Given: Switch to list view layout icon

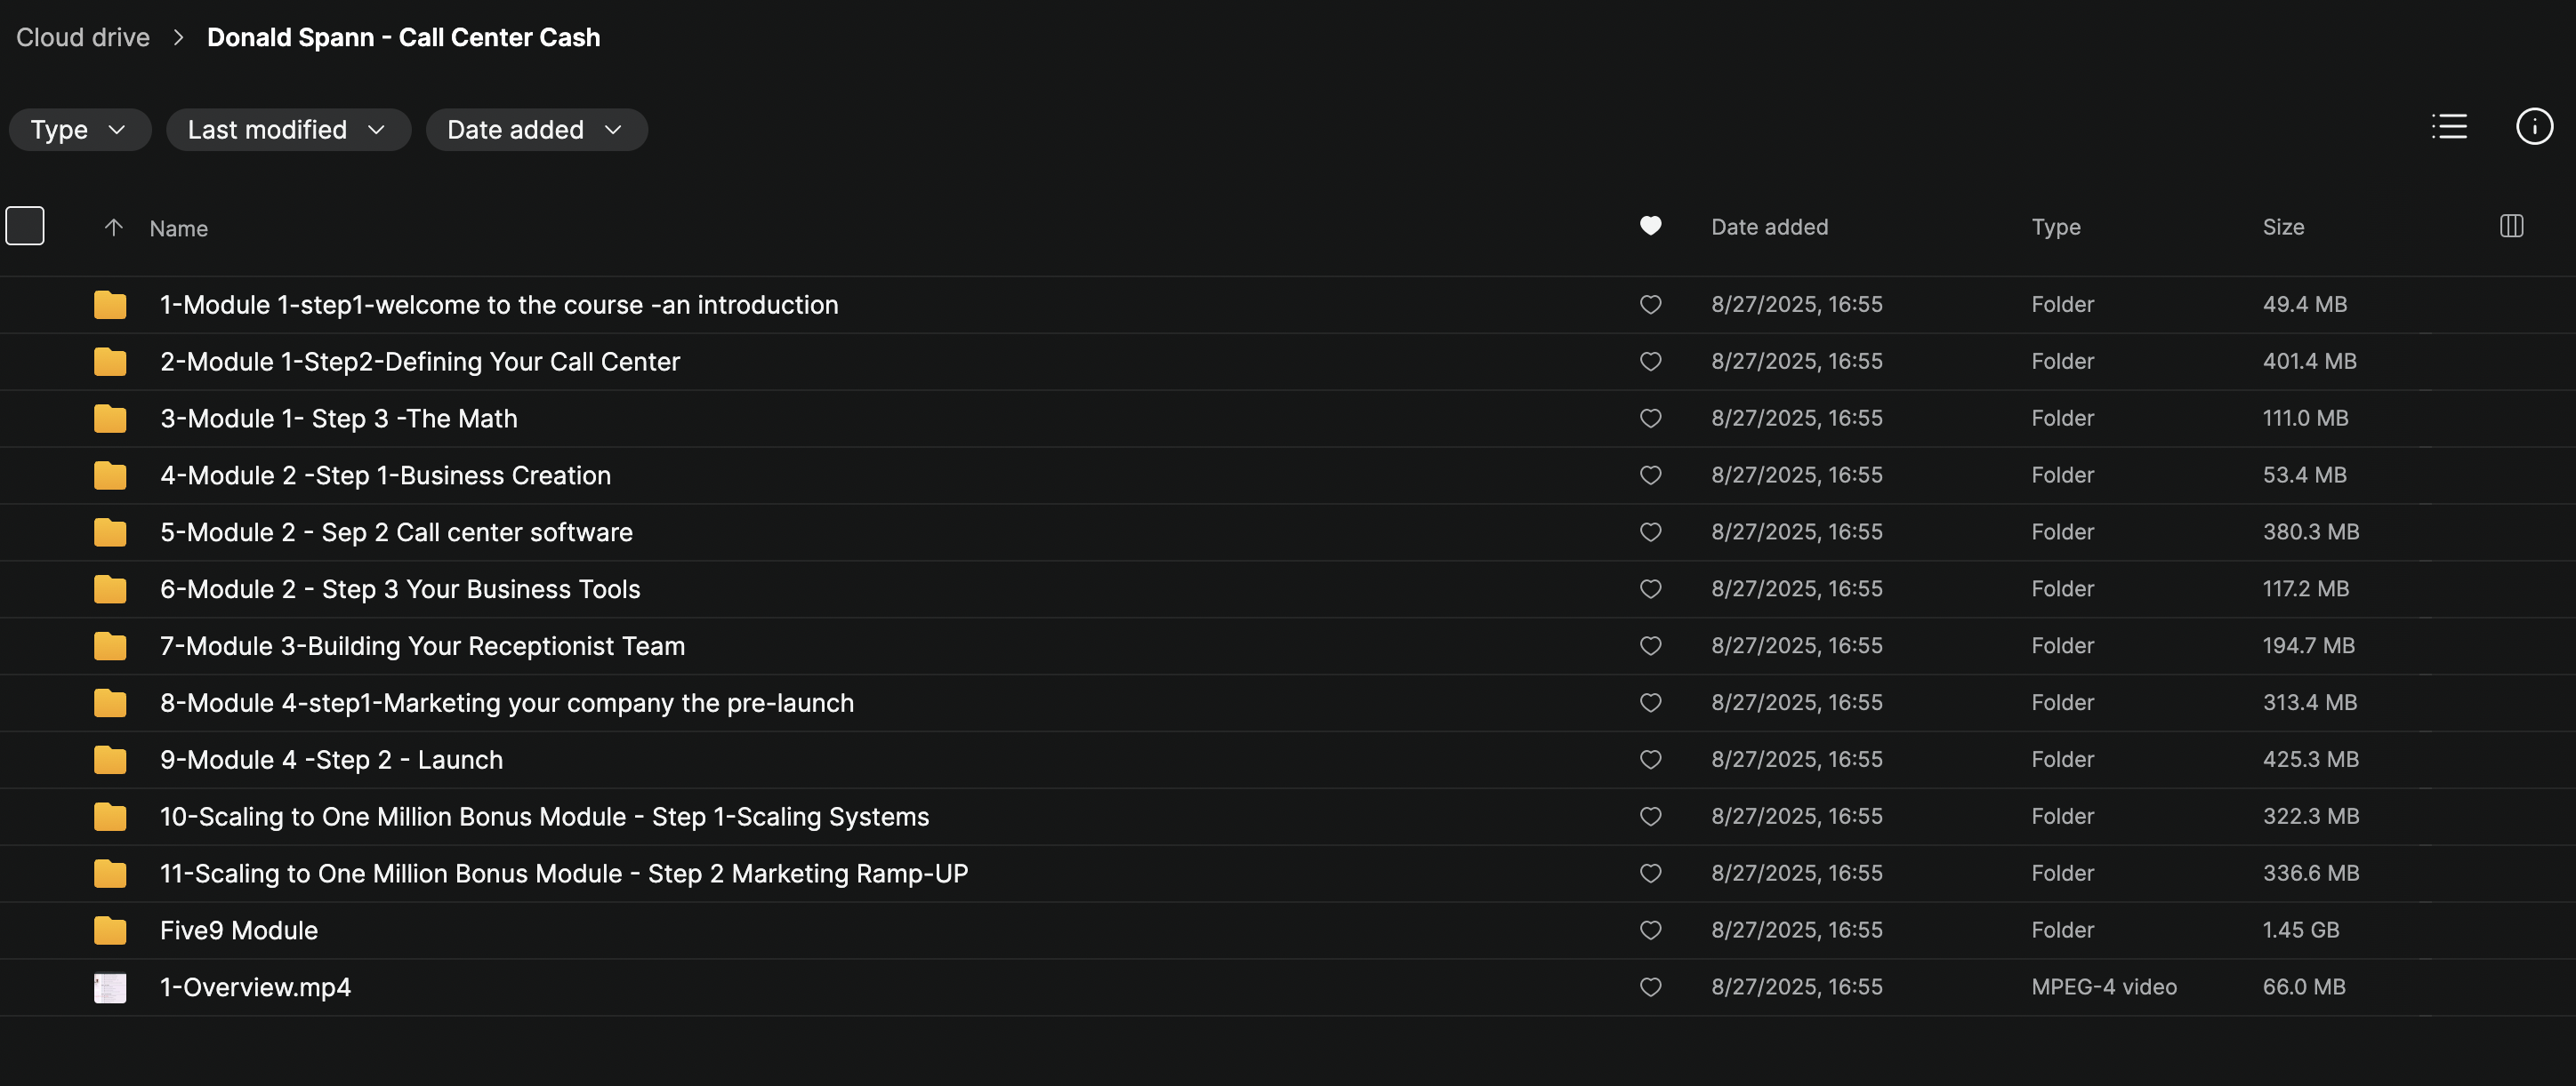Looking at the screenshot, I should (x=2449, y=127).
